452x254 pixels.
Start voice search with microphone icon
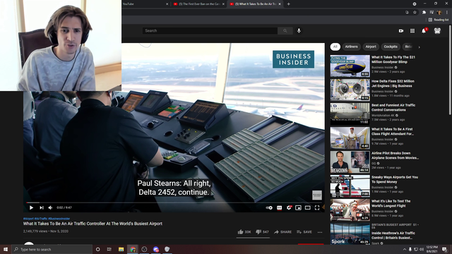299,30
